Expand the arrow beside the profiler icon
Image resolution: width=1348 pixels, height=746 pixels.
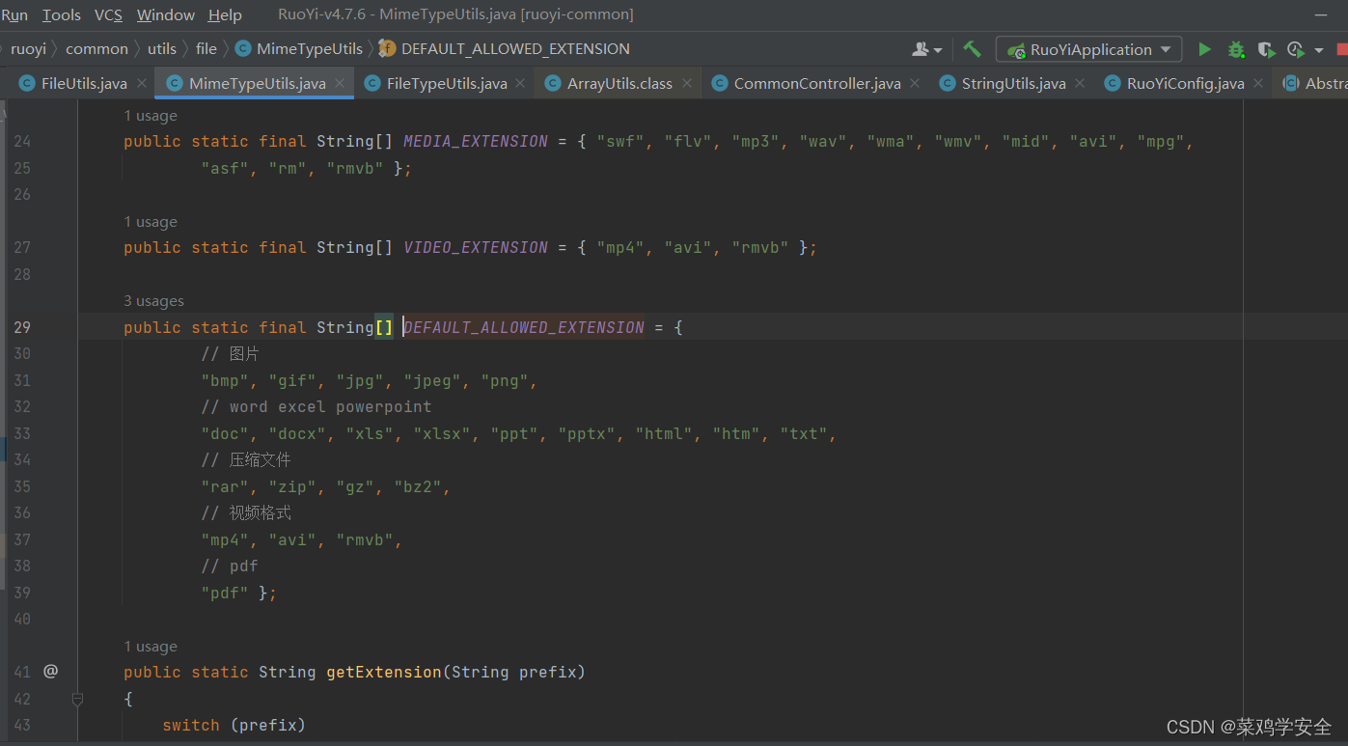click(x=1318, y=50)
